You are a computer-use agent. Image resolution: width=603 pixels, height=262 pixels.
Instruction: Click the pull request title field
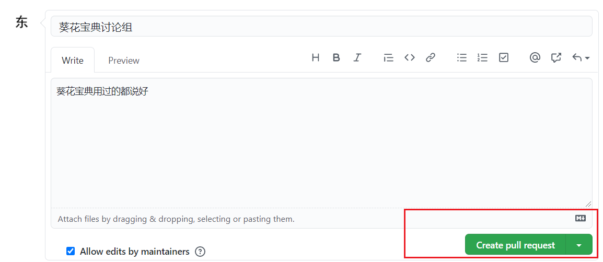(321, 27)
